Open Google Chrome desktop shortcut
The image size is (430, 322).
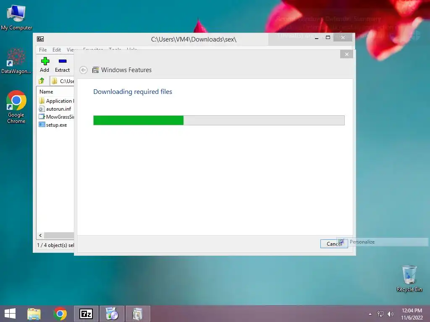(x=16, y=107)
